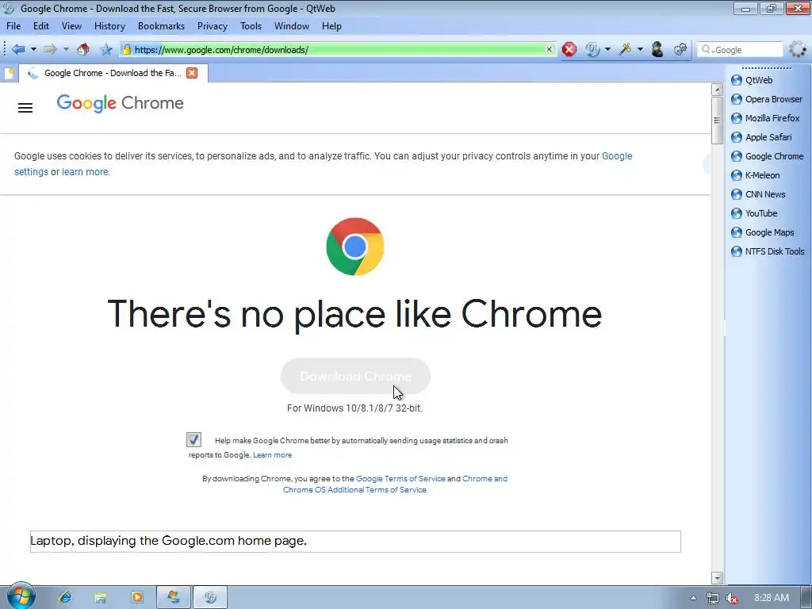Open the Google settings link
The image size is (812, 609).
tap(617, 156)
